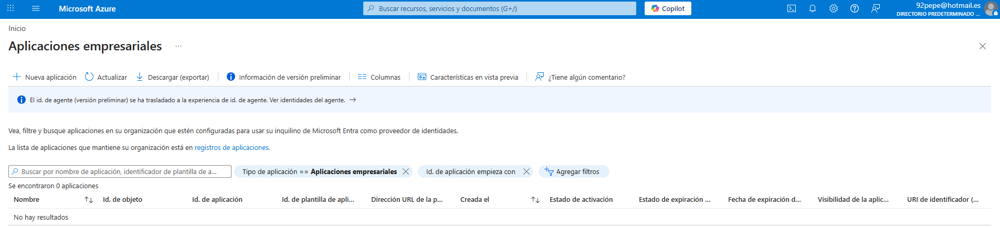Select Estado de activación column header
The width and height of the screenshot is (1000, 227).
[x=581, y=200]
